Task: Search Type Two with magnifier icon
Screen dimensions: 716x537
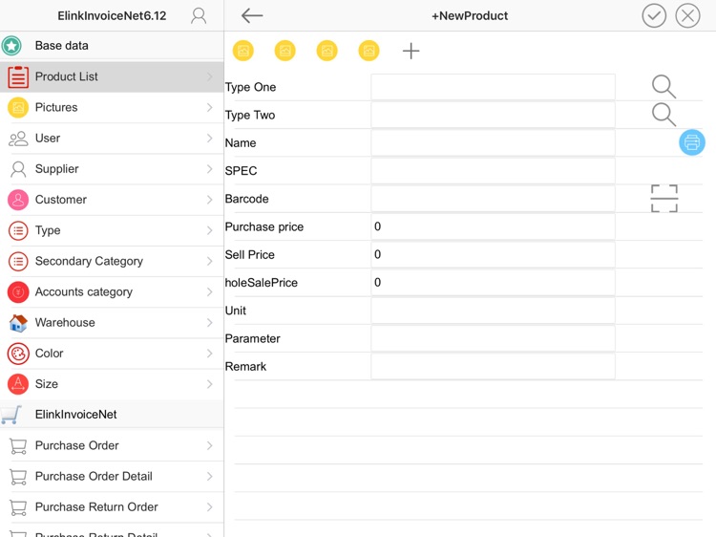Action: click(663, 115)
